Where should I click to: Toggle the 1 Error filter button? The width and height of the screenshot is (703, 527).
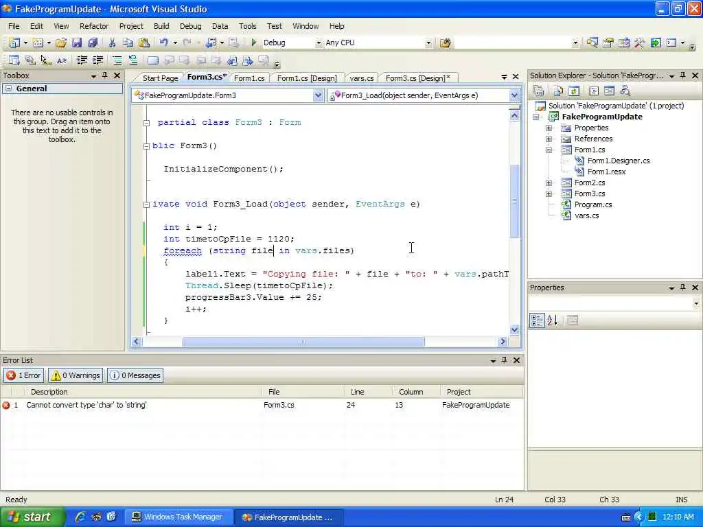tap(24, 375)
